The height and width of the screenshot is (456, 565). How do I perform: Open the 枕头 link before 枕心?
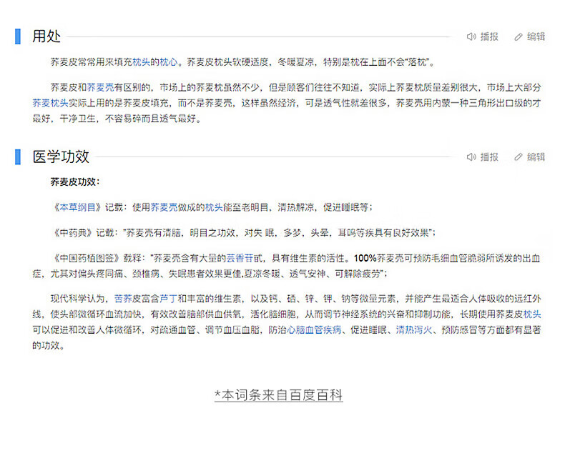pos(142,62)
